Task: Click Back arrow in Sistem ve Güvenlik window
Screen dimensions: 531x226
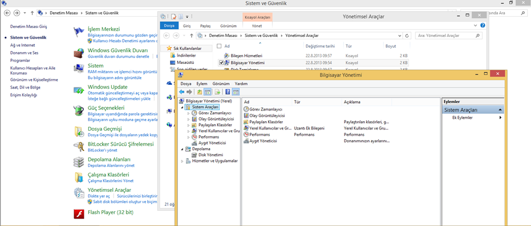Action: tap(7, 13)
